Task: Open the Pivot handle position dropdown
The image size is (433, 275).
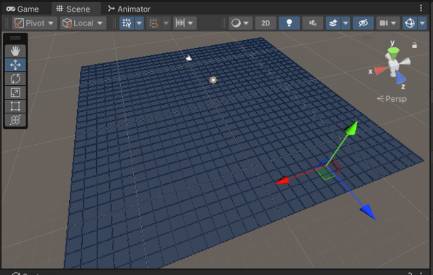Action: click(x=35, y=23)
